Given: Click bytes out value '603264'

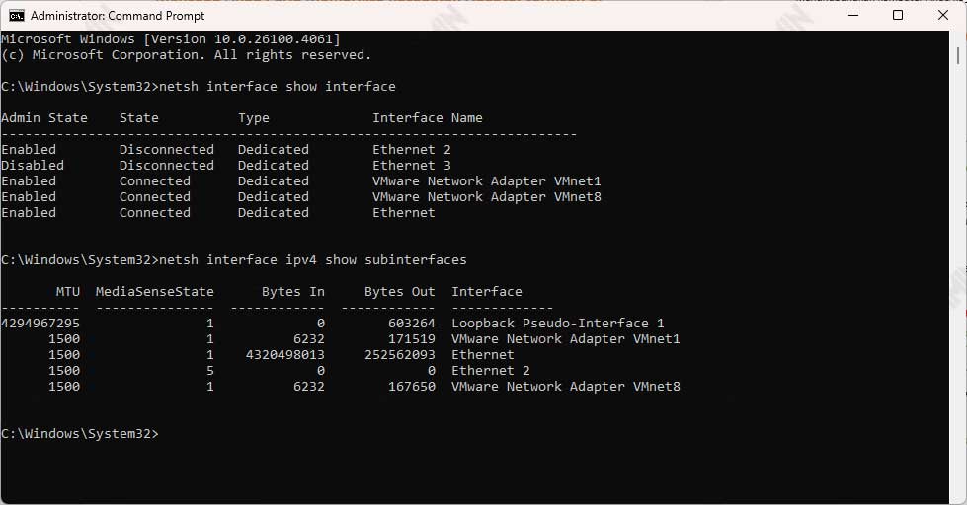Looking at the screenshot, I should point(411,323).
